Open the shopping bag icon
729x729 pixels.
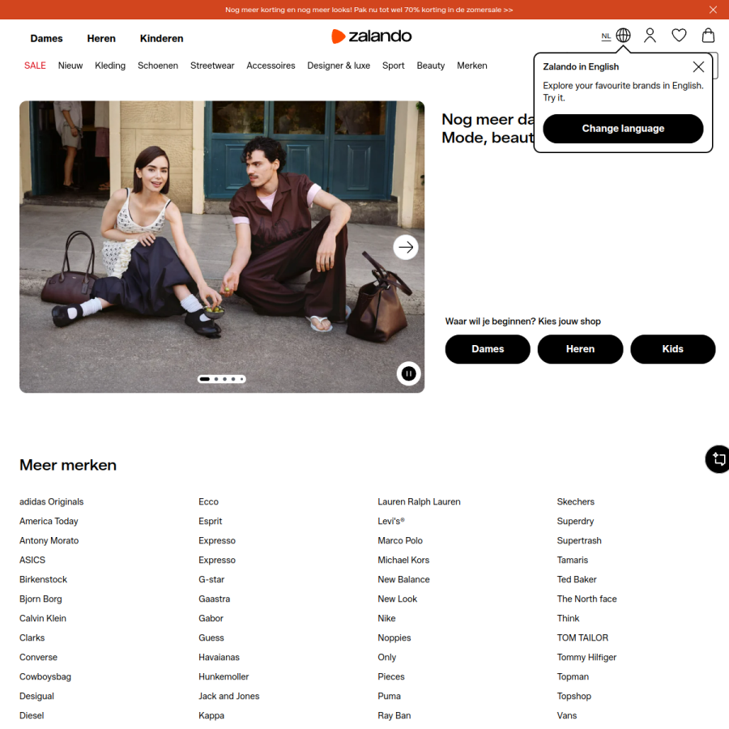click(708, 36)
